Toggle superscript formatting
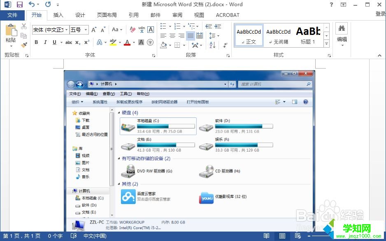386x241 pixels. click(86, 42)
